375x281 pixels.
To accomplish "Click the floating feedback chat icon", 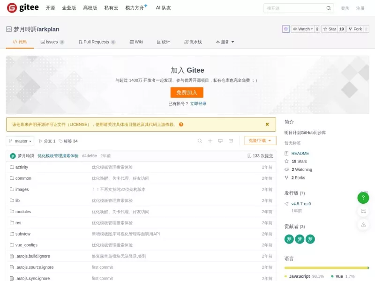I will pos(363,211).
